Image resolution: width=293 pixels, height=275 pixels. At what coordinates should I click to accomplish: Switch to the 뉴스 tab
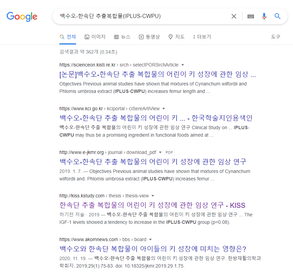pyautogui.click(x=122, y=37)
